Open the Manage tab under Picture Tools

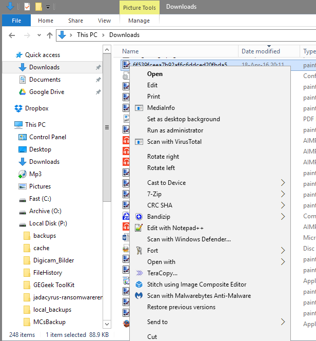point(139,21)
